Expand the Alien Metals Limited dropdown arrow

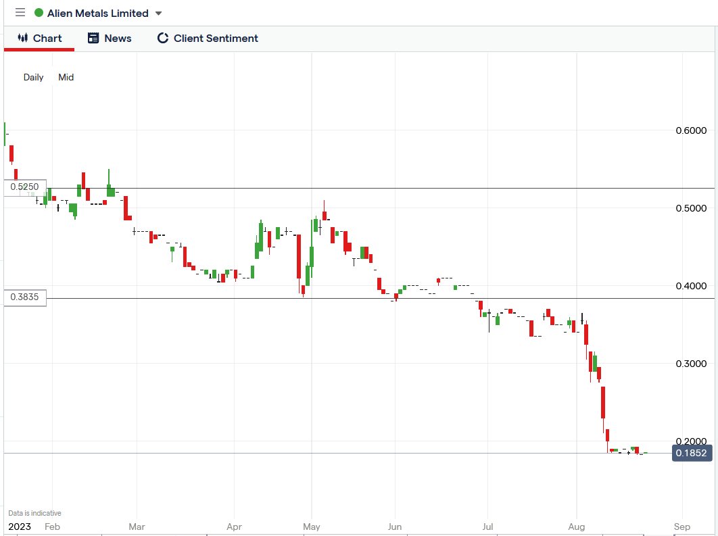click(x=158, y=14)
